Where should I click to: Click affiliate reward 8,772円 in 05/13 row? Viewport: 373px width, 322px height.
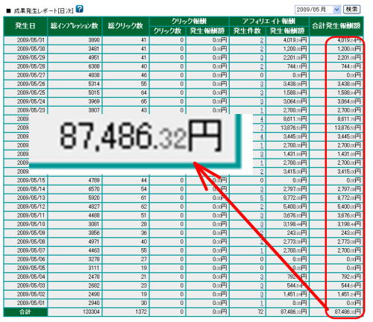pyautogui.click(x=295, y=198)
